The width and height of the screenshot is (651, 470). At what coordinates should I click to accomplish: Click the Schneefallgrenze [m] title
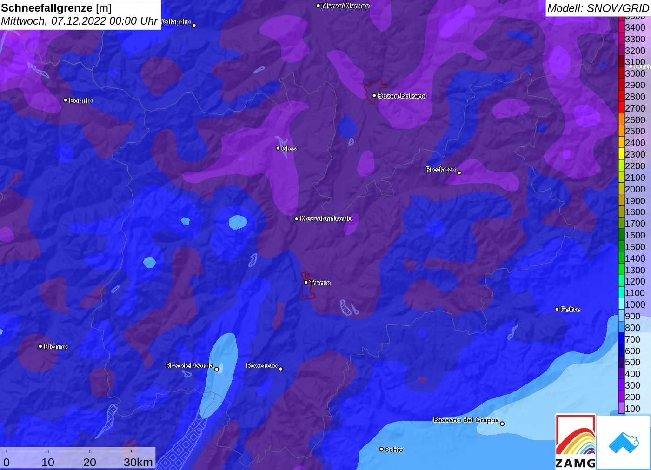click(x=56, y=8)
